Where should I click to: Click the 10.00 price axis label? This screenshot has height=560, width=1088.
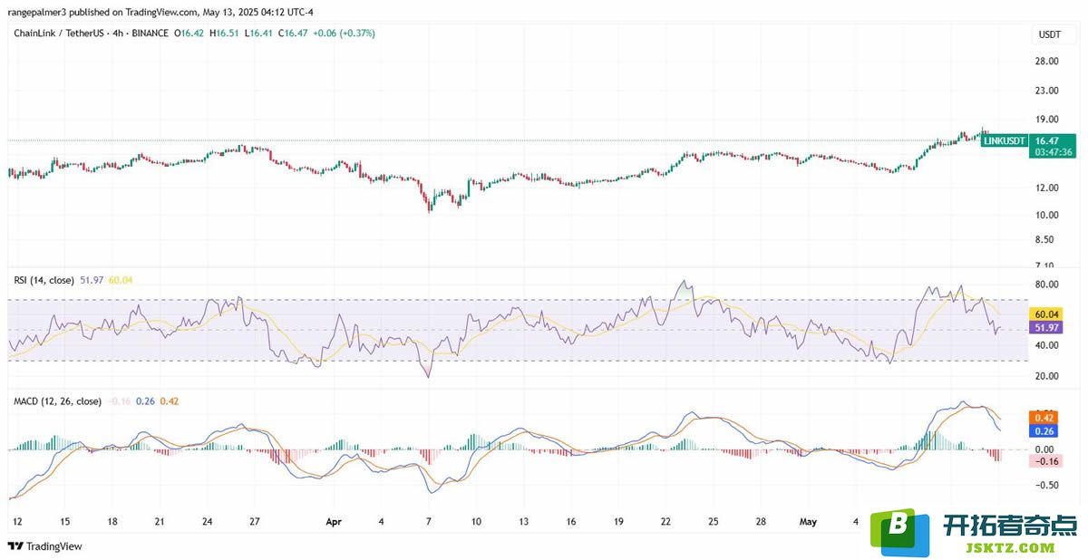(x=1047, y=216)
